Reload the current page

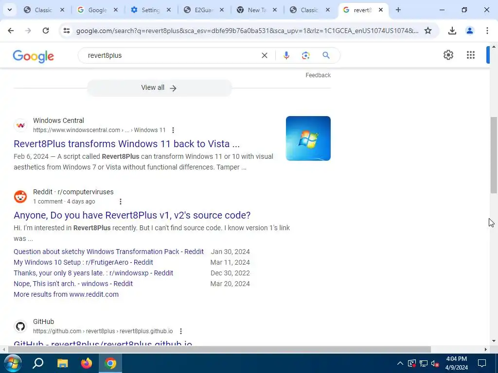pyautogui.click(x=46, y=31)
